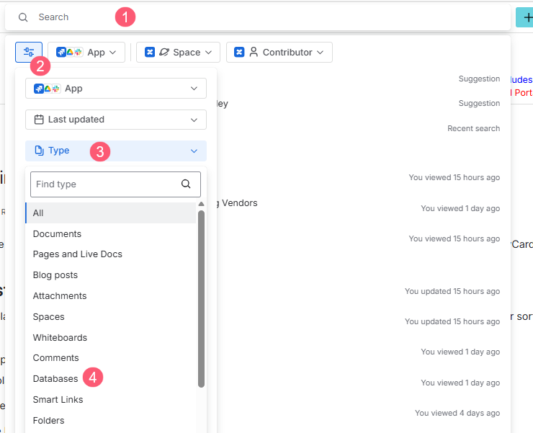The width and height of the screenshot is (533, 433).
Task: Select Spaces type
Action: point(111,317)
